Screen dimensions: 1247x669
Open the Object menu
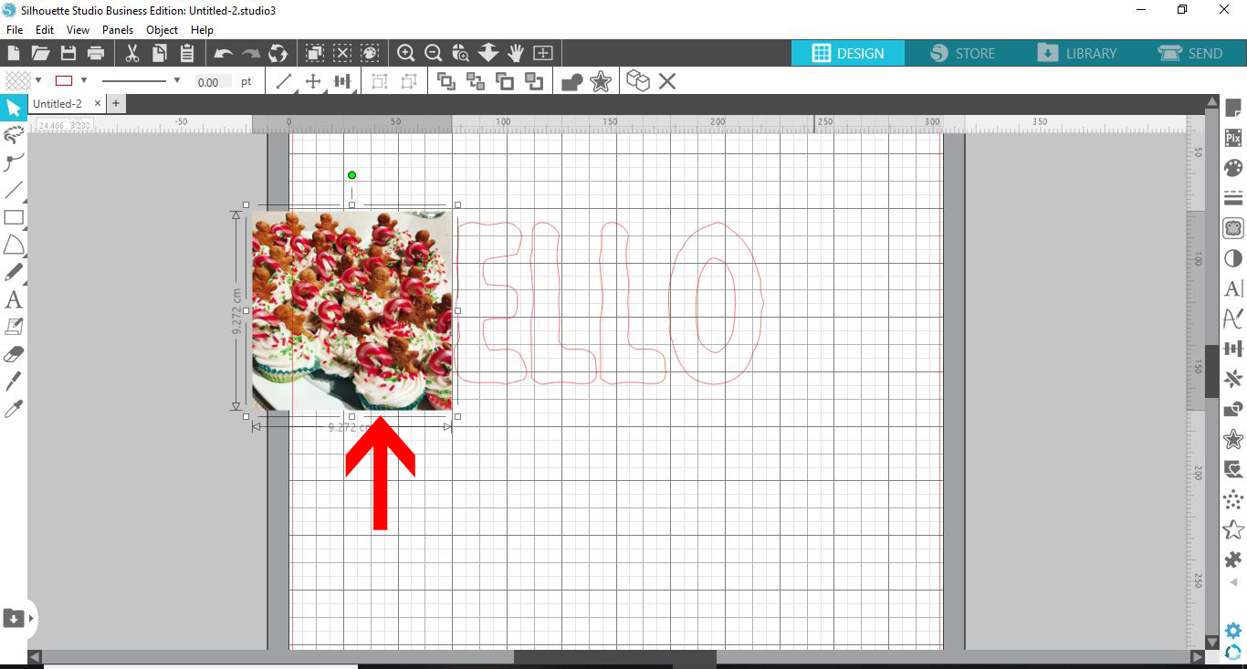(x=162, y=30)
